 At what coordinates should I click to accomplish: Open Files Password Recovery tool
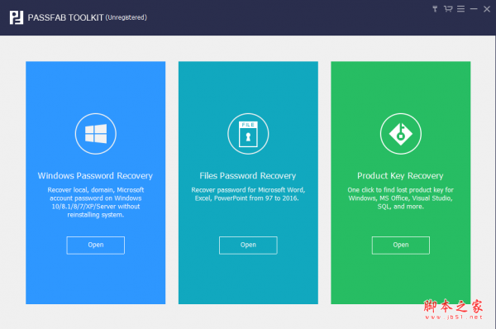tap(248, 246)
